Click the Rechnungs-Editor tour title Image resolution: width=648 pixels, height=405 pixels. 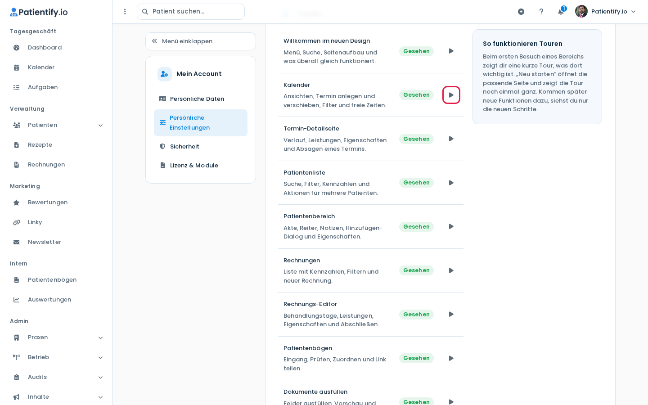point(310,304)
